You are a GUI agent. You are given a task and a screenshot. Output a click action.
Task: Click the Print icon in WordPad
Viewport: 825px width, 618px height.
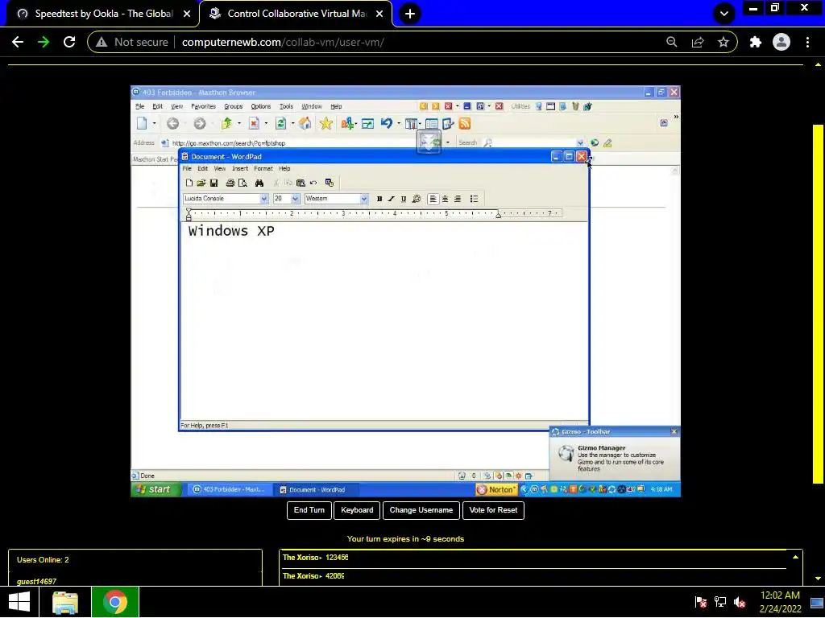click(x=230, y=183)
